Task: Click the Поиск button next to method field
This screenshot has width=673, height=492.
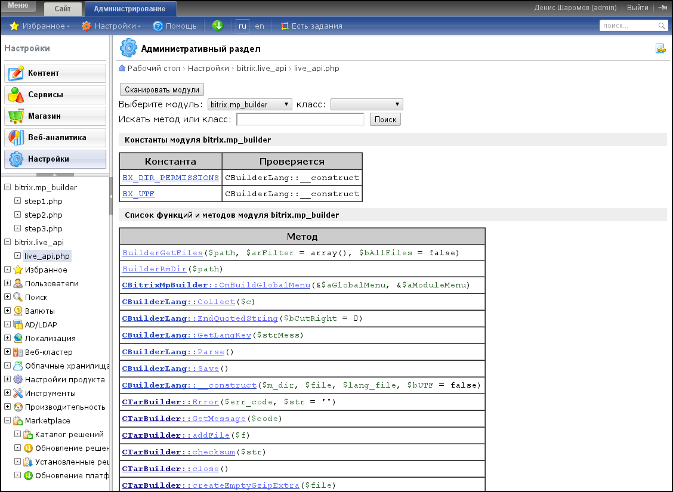Action: pyautogui.click(x=385, y=119)
